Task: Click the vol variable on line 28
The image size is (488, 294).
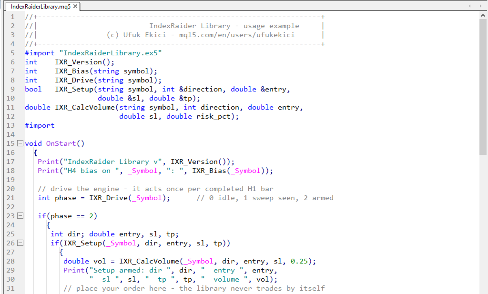Action: point(100,261)
